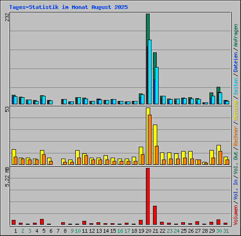Viewport: 241px width, 236px height.
Task: Click the red Volumen bar for day 5
Action: point(42,222)
